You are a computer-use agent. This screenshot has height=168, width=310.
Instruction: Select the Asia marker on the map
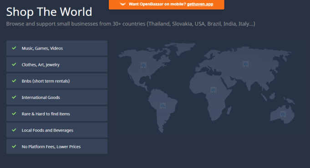click(x=245, y=64)
